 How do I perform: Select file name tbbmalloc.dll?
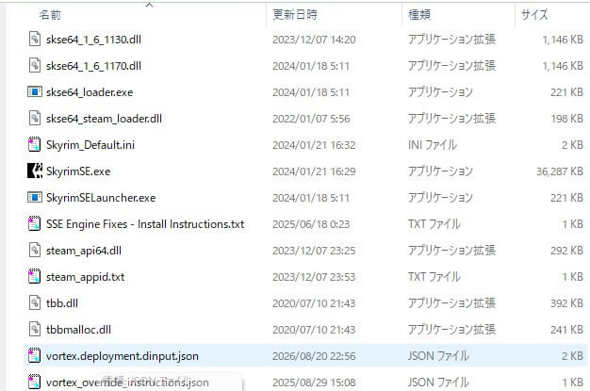coord(78,330)
